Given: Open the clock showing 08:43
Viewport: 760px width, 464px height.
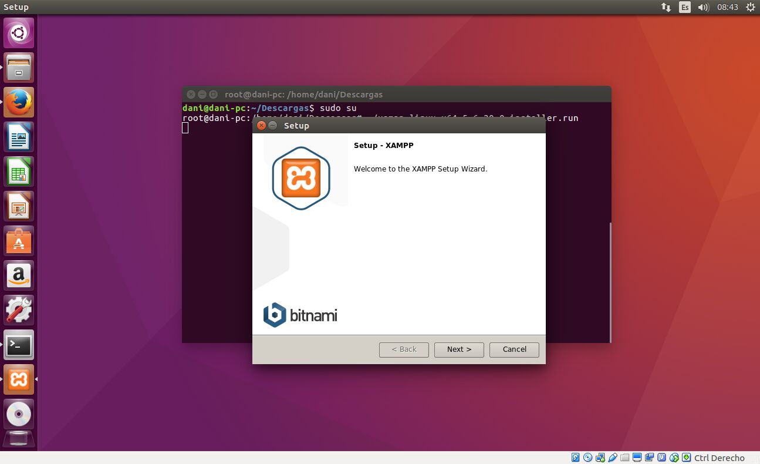Looking at the screenshot, I should click(x=727, y=7).
